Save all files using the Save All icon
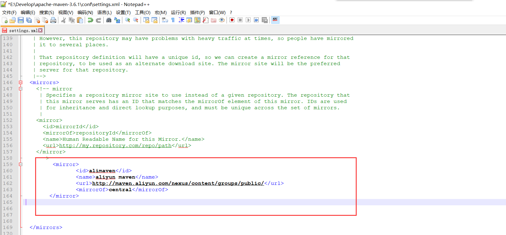Image resolution: width=506 pixels, height=235 pixels. (x=29, y=20)
